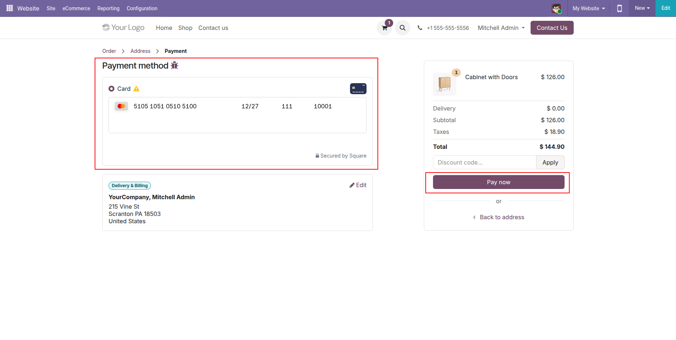Focus the Discount code input field

click(x=485, y=162)
